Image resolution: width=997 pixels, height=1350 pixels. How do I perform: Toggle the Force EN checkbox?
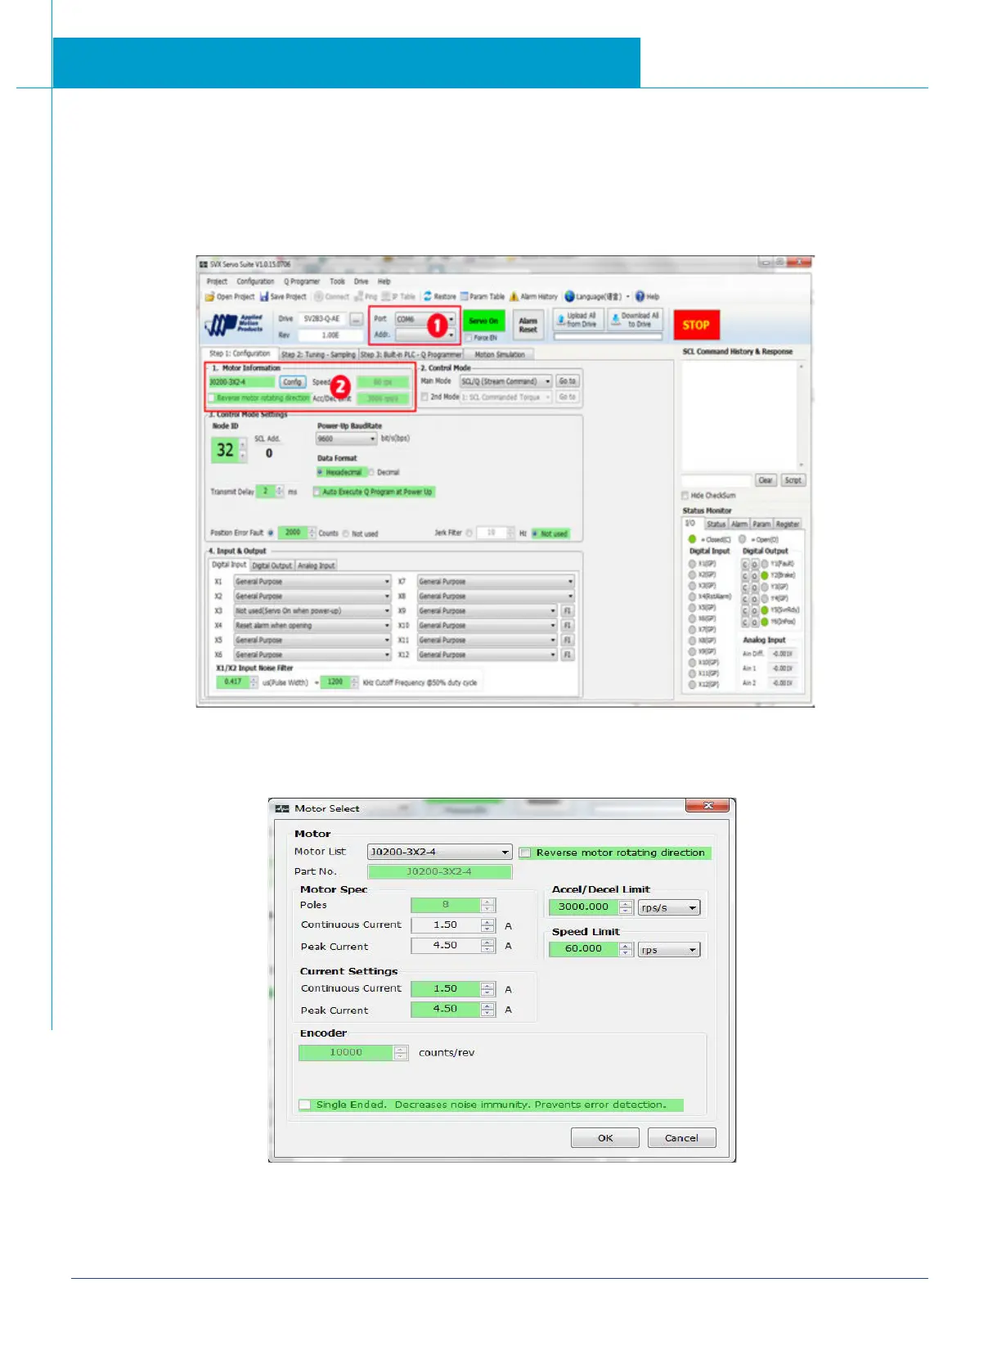469,338
